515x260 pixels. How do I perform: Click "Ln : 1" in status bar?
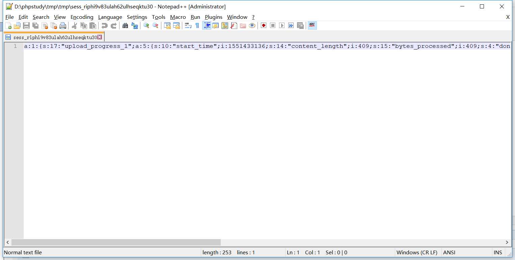coord(293,252)
